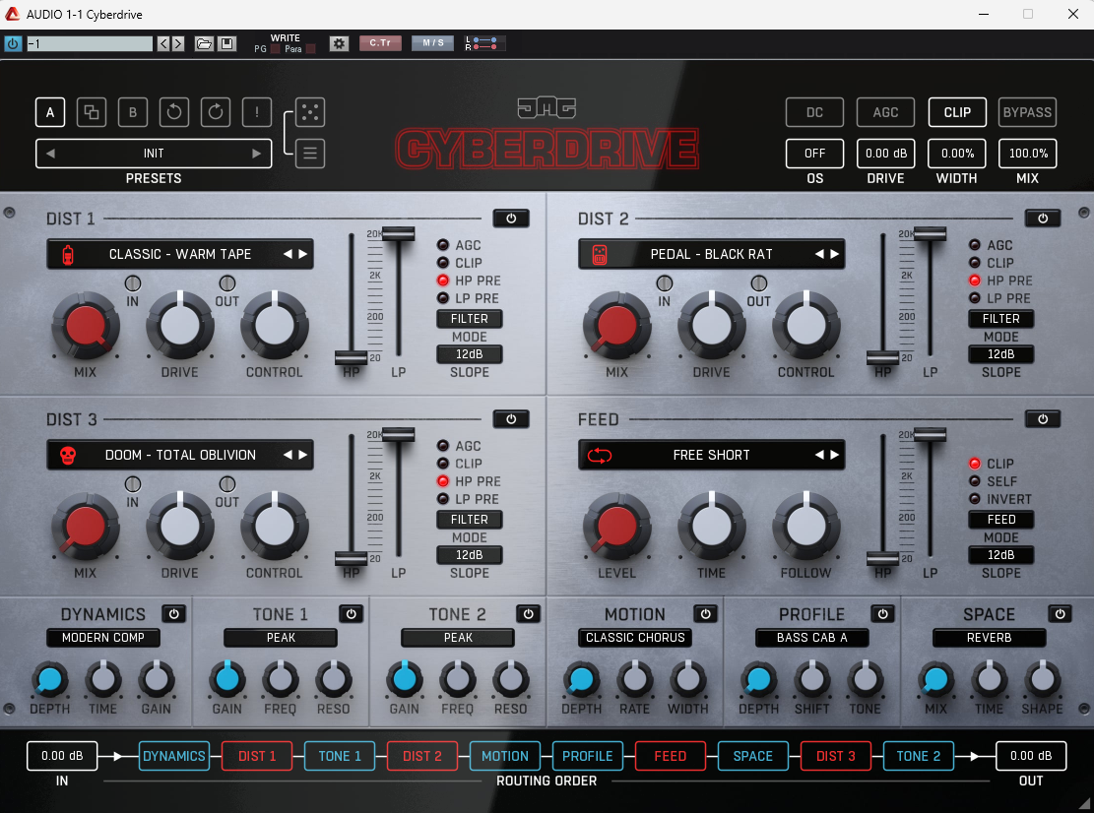Click the input gain 0.00 dB field
Image resolution: width=1094 pixels, height=813 pixels.
(62, 756)
